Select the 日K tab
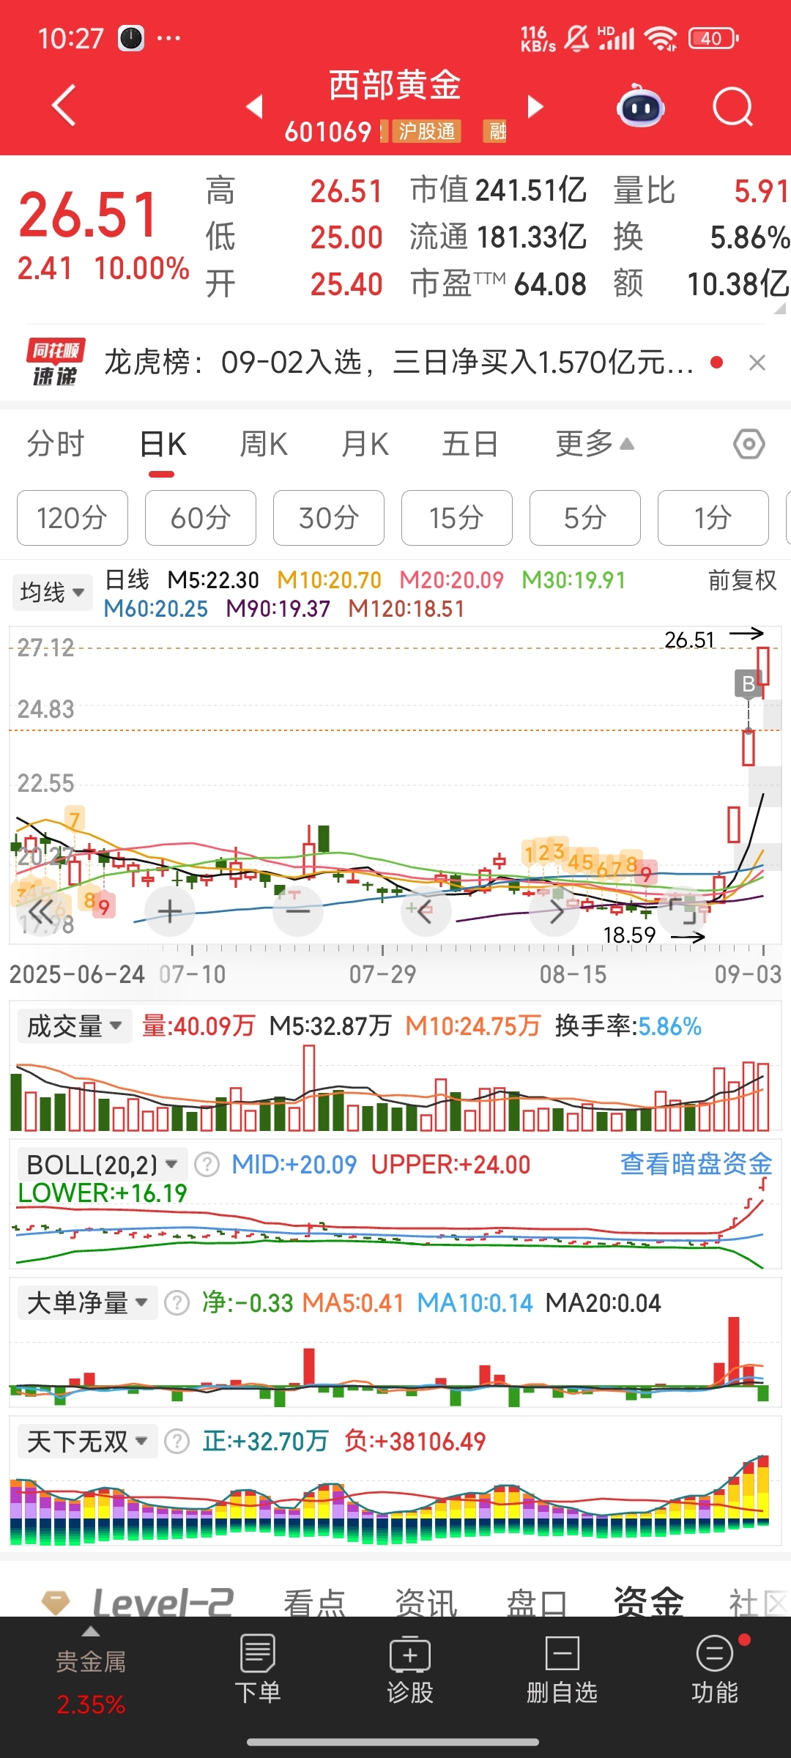 coord(163,444)
